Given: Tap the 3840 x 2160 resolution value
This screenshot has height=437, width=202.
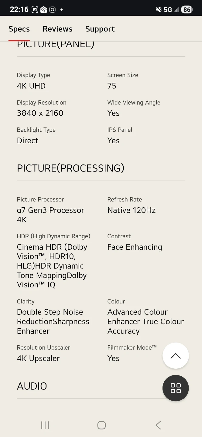Looking at the screenshot, I should pos(40,113).
